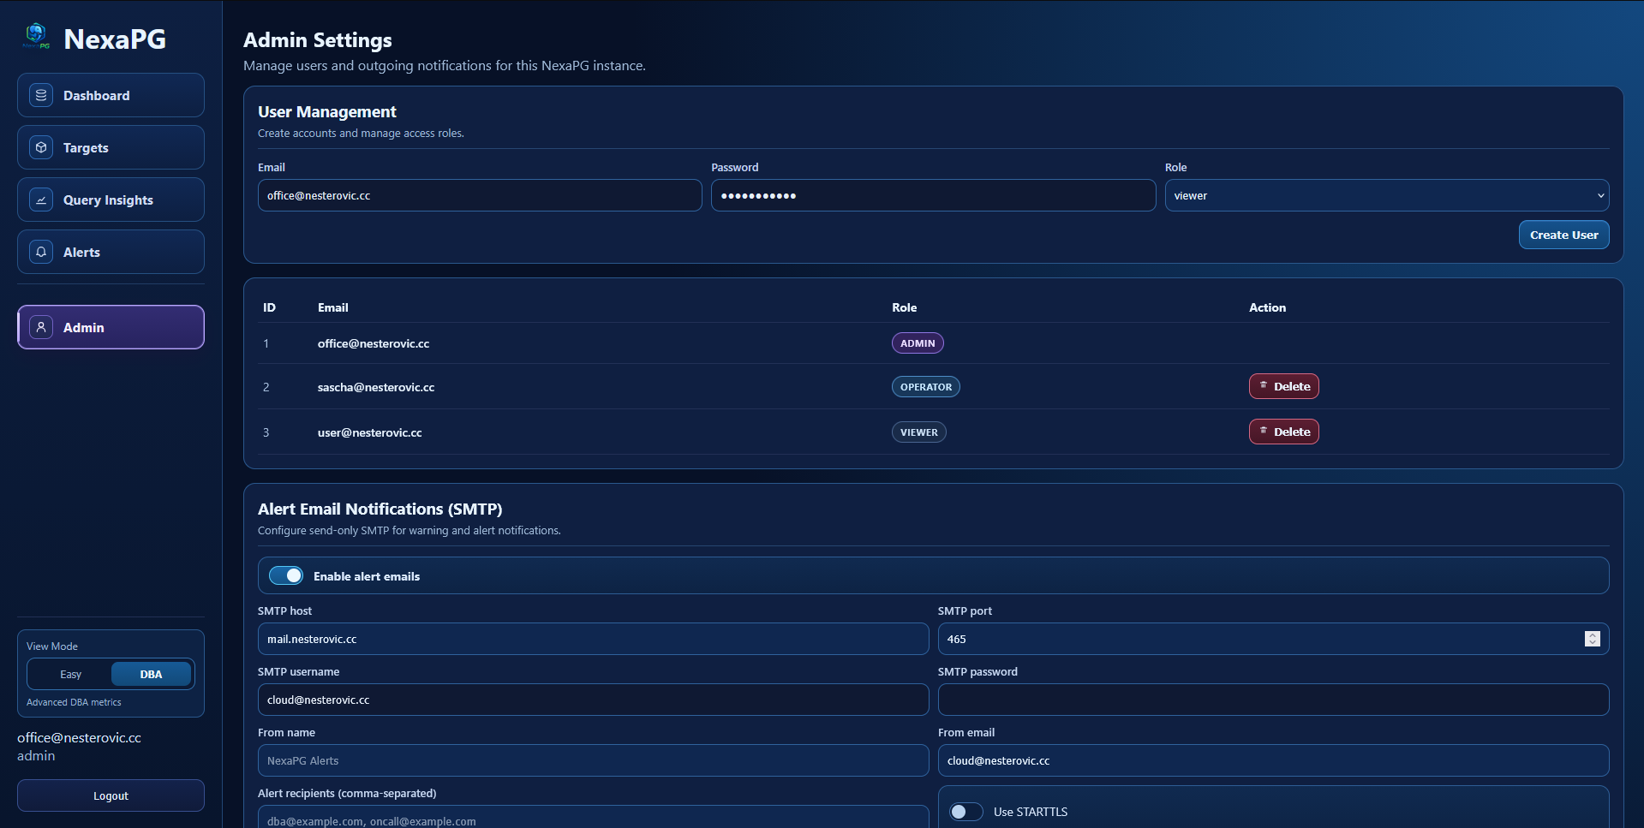Screen dimensions: 1644x828
Task: Select the Admin person icon
Action: point(40,326)
